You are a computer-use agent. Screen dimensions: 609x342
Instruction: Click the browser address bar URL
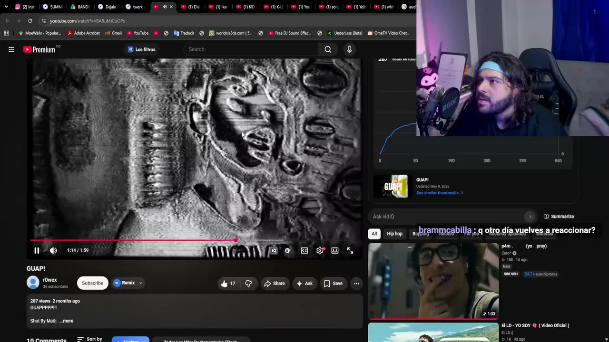(87, 21)
